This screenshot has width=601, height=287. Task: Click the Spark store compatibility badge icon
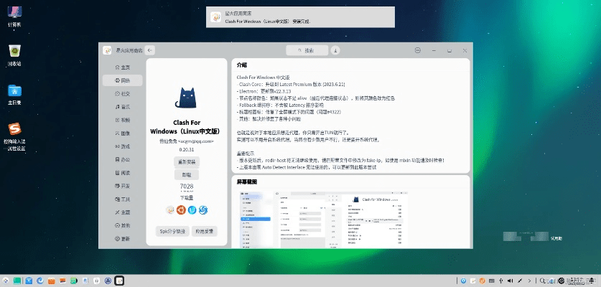169,210
